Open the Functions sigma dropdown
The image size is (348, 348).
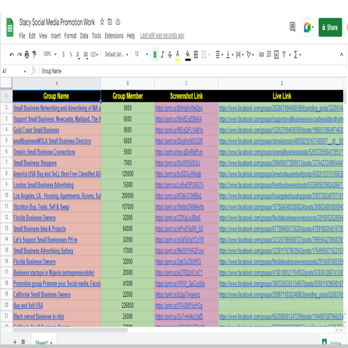click(x=297, y=54)
